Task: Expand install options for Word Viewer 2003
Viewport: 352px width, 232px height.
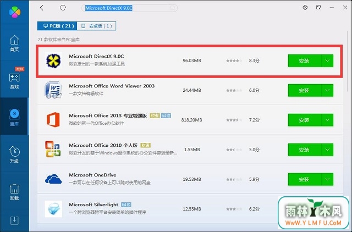Action: (x=327, y=90)
